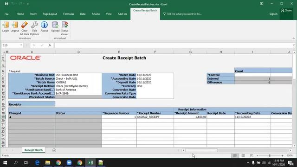Open the Page Layout ribbon tab
This screenshot has width=297, height=167.
[50, 14]
